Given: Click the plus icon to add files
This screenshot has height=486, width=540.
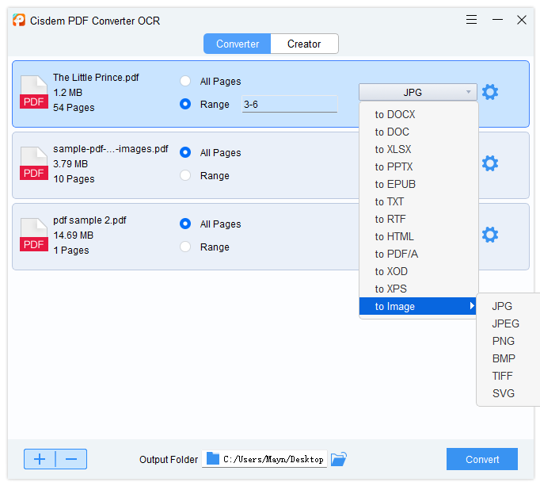Looking at the screenshot, I should pos(40,459).
